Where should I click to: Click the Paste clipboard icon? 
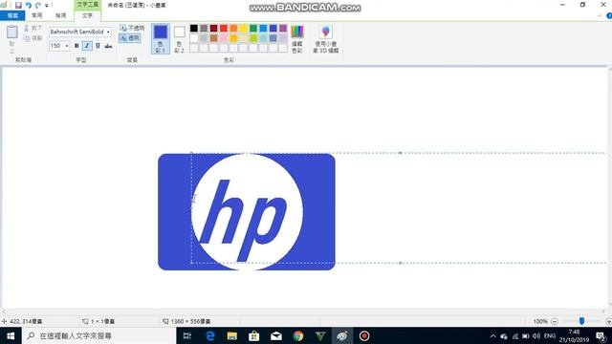[12, 32]
